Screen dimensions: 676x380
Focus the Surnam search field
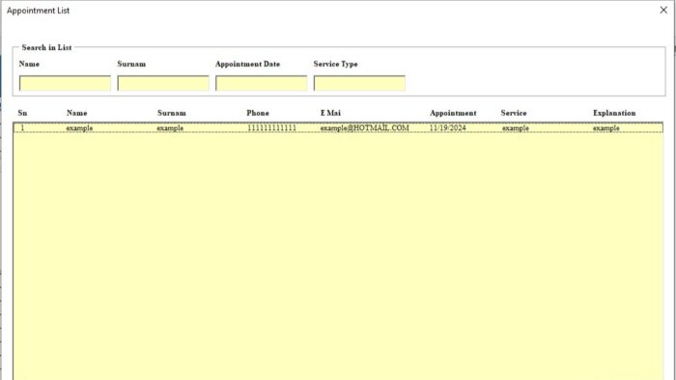163,83
